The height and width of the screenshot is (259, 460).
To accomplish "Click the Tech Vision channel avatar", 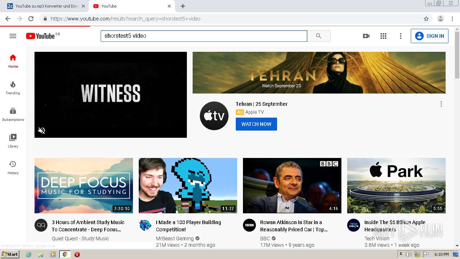I will [354, 225].
